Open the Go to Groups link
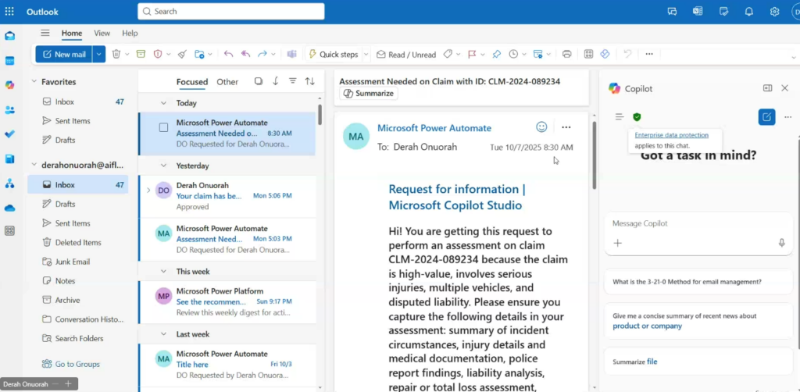The height and width of the screenshot is (392, 800). click(x=77, y=364)
